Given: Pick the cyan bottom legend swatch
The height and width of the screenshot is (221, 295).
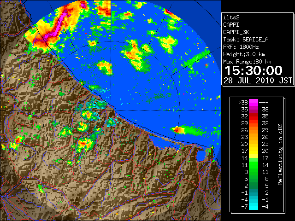Looking at the screenshot, I should pos(254,207).
